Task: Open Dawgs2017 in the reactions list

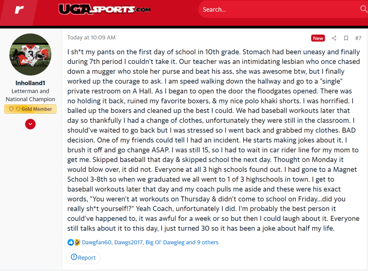Action: 128,242
